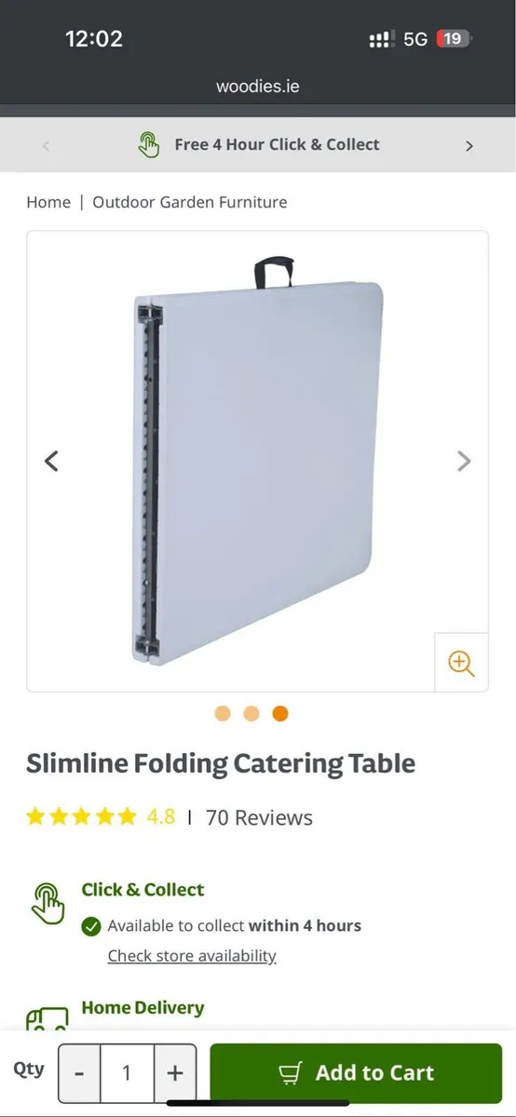Tap the Click & Collect hand icon
The height and width of the screenshot is (1117, 516).
48,902
